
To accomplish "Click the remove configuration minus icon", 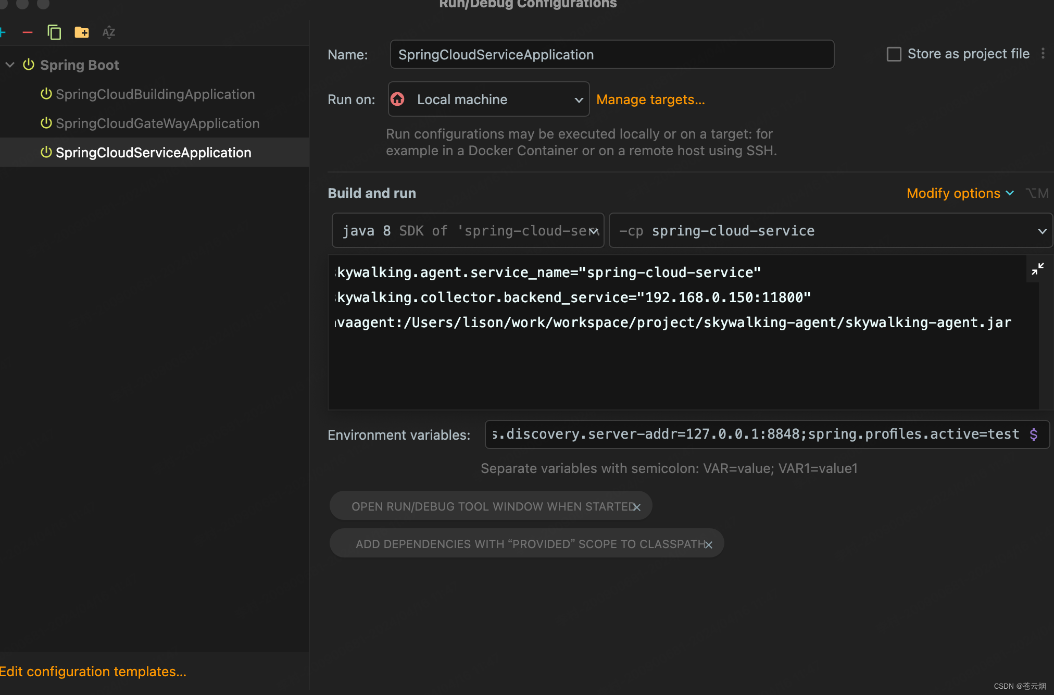I will click(x=28, y=33).
